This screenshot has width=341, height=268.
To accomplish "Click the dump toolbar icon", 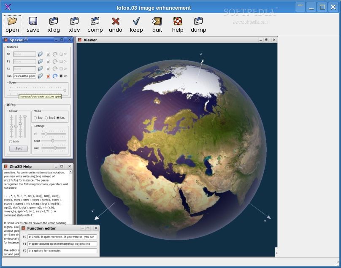I will point(198,21).
